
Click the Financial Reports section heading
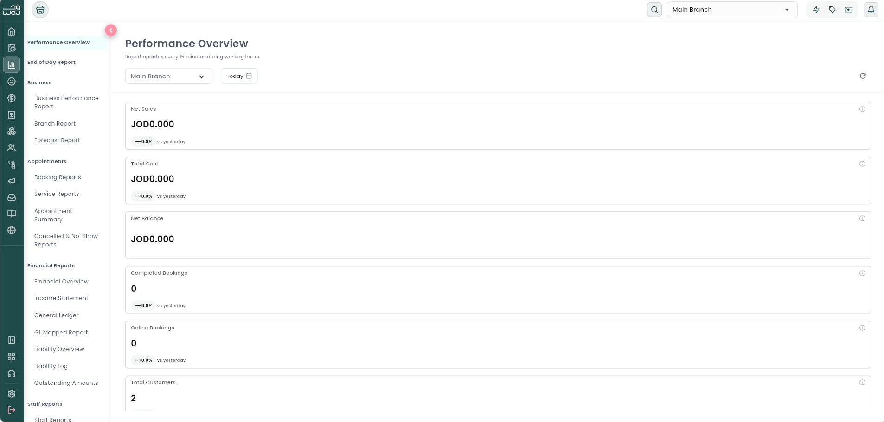pos(51,265)
